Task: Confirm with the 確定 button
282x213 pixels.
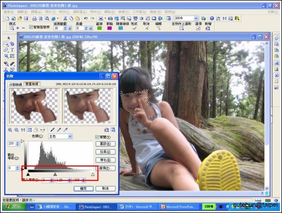Action: [83, 188]
